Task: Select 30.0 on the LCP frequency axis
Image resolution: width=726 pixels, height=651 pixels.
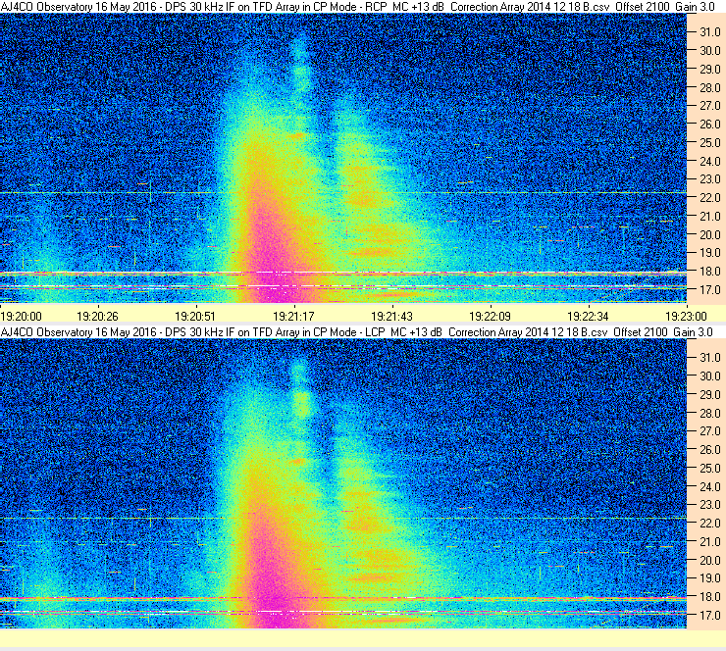Action: [x=709, y=376]
